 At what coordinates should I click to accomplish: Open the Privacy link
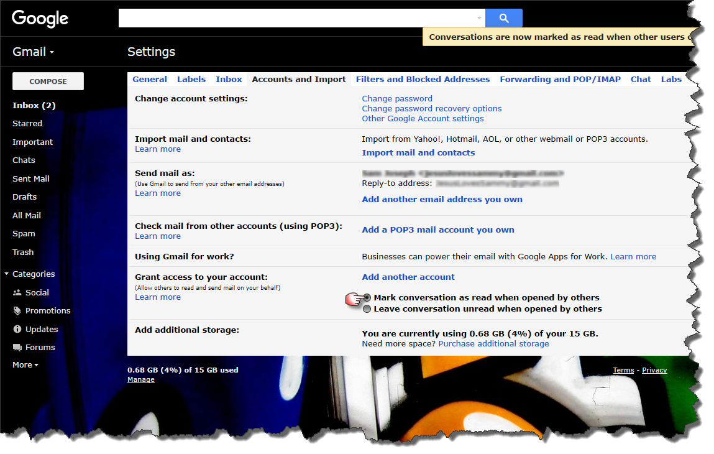click(654, 370)
